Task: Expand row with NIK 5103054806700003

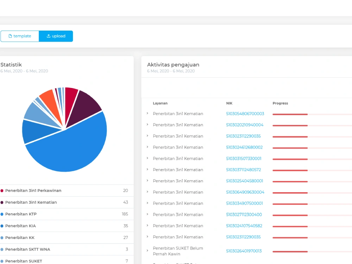Action: point(147,113)
